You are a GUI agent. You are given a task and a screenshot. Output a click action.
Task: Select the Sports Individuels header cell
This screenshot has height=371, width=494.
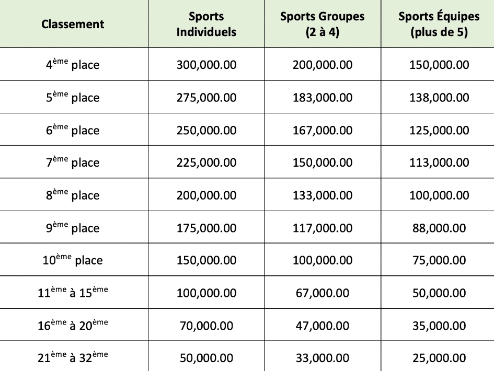(206, 24)
